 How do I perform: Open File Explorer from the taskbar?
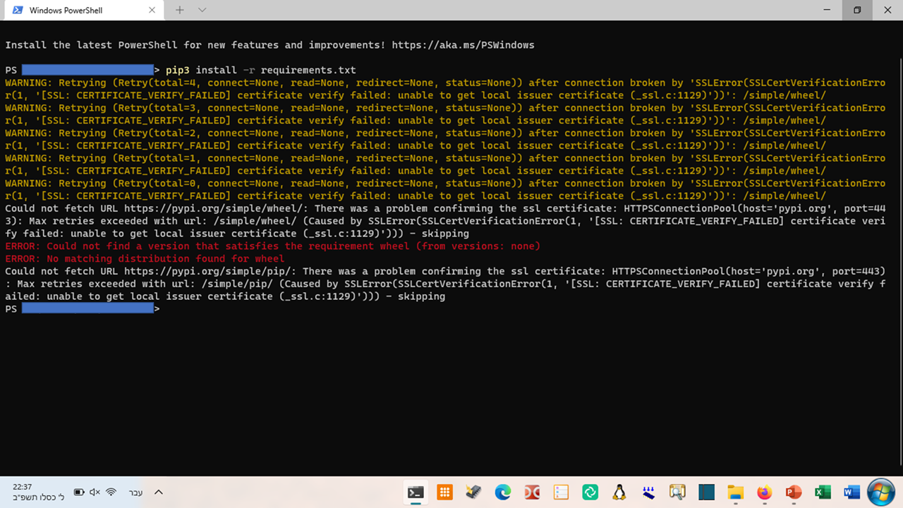(735, 492)
